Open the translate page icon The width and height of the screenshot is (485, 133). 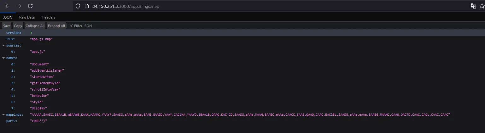point(473,6)
